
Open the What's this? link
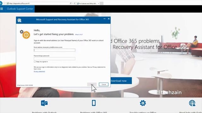79,35
